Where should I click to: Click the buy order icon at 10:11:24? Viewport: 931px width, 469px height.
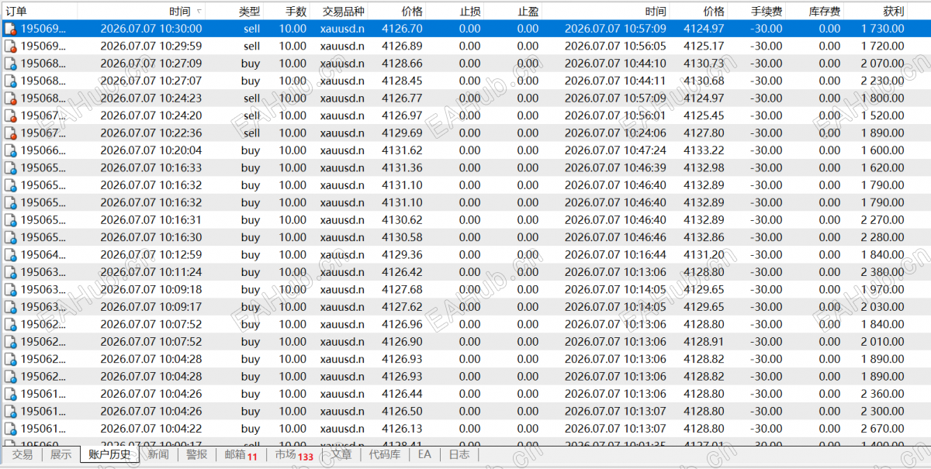click(10, 272)
